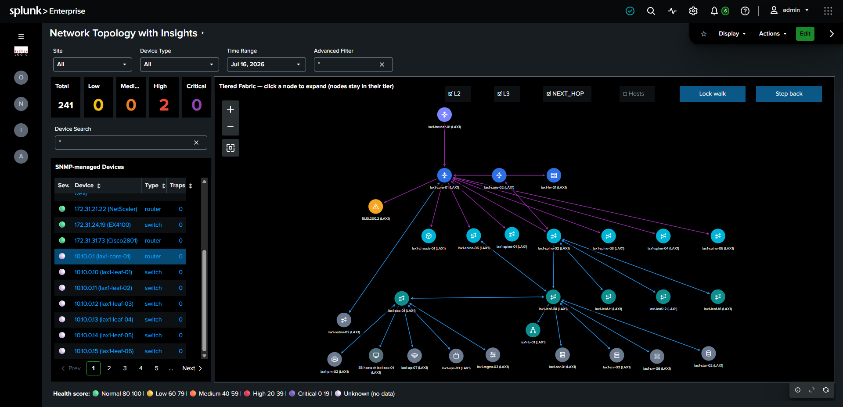Go to the Next devices page
The width and height of the screenshot is (843, 407).
(192, 368)
